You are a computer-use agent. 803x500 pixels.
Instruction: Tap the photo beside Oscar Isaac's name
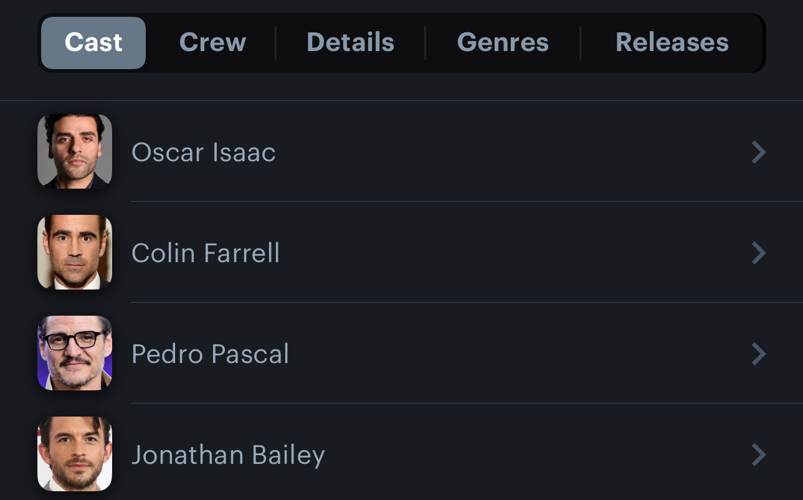[x=75, y=151]
